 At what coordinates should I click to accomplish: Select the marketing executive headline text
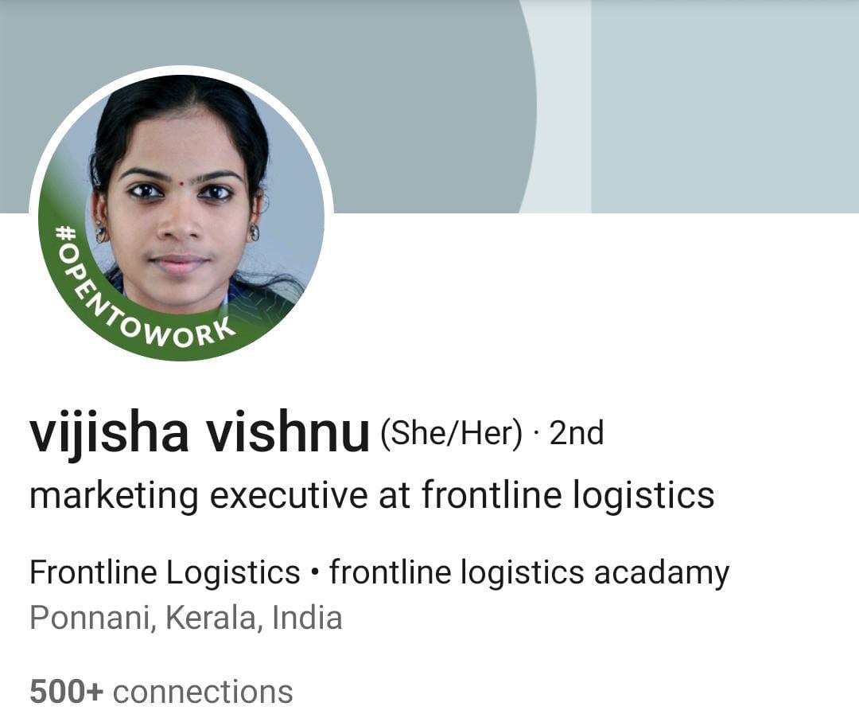[x=372, y=496]
